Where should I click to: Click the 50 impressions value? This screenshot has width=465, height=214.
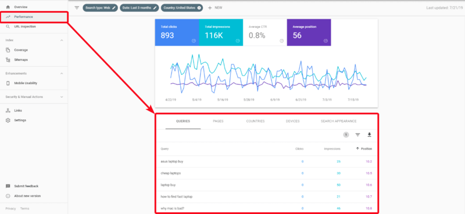[x=338, y=185]
